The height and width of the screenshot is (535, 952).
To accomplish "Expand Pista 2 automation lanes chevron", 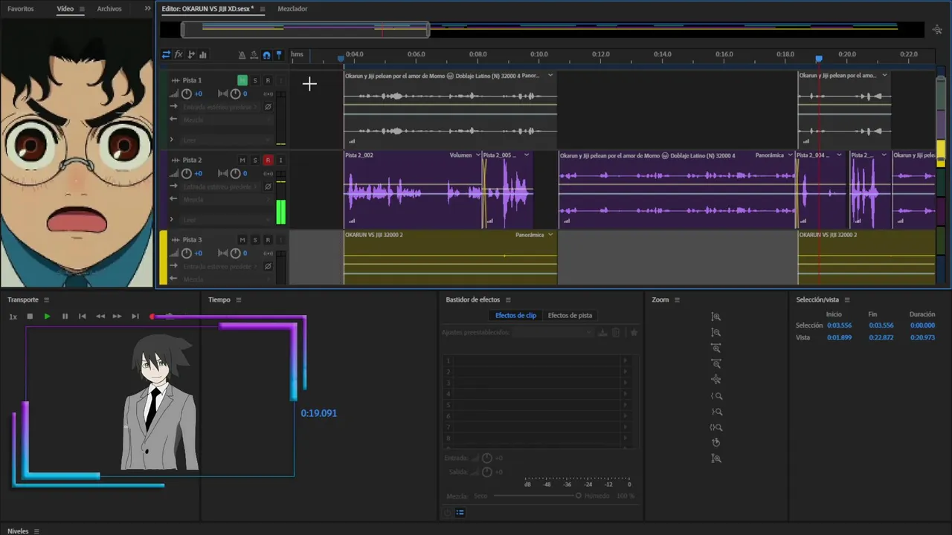I will click(172, 219).
